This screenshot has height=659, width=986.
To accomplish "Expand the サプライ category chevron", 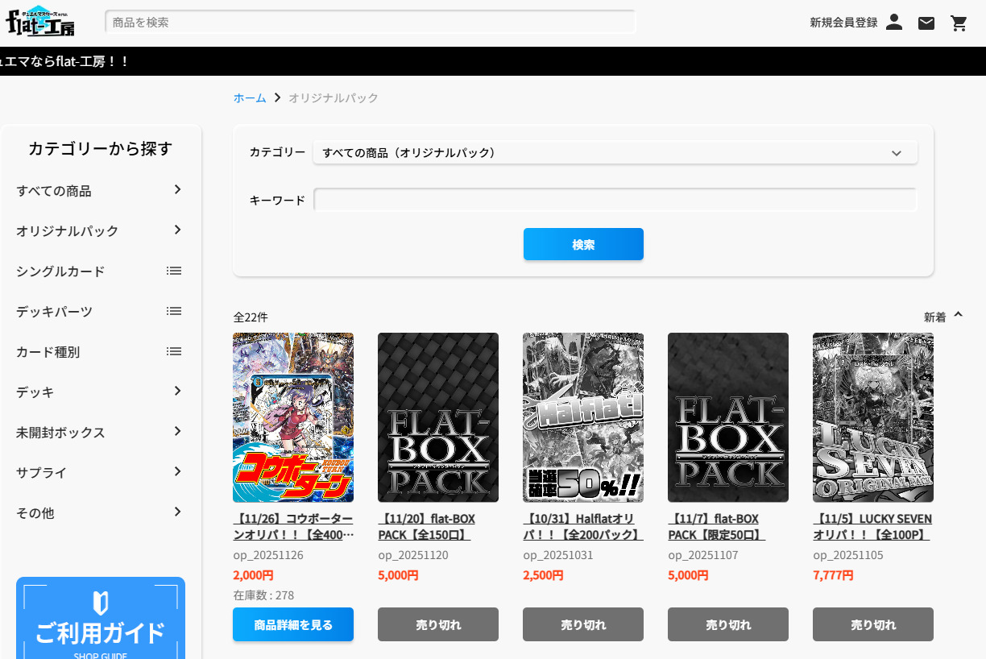I will click(177, 472).
